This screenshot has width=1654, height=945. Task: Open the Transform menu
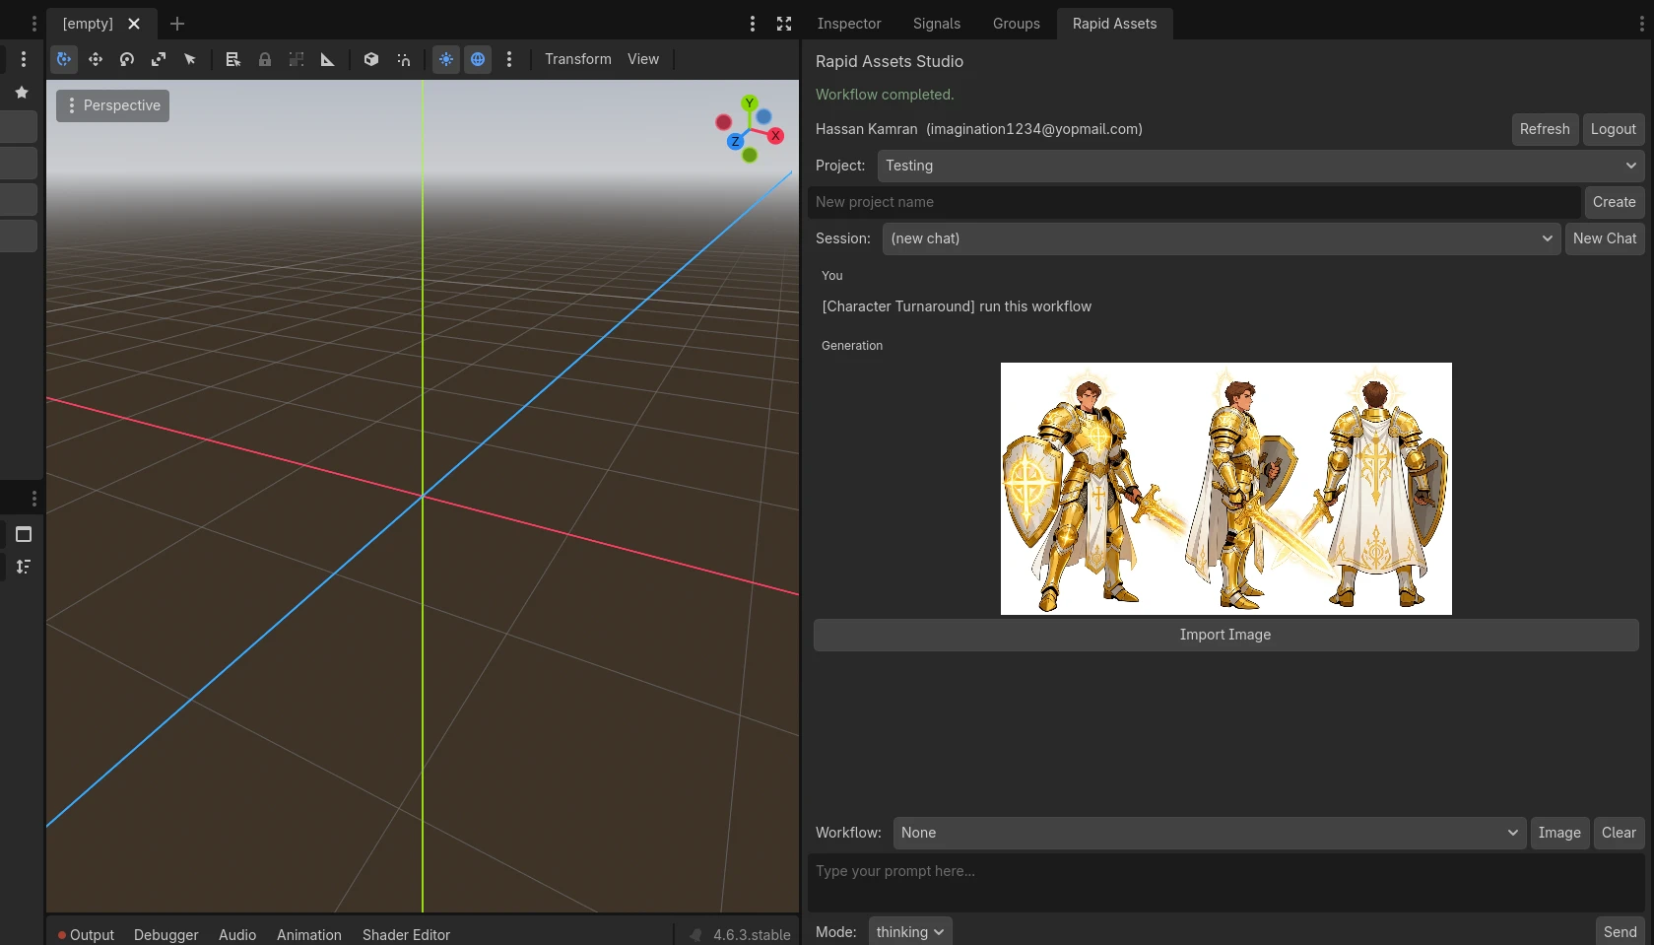click(x=578, y=59)
